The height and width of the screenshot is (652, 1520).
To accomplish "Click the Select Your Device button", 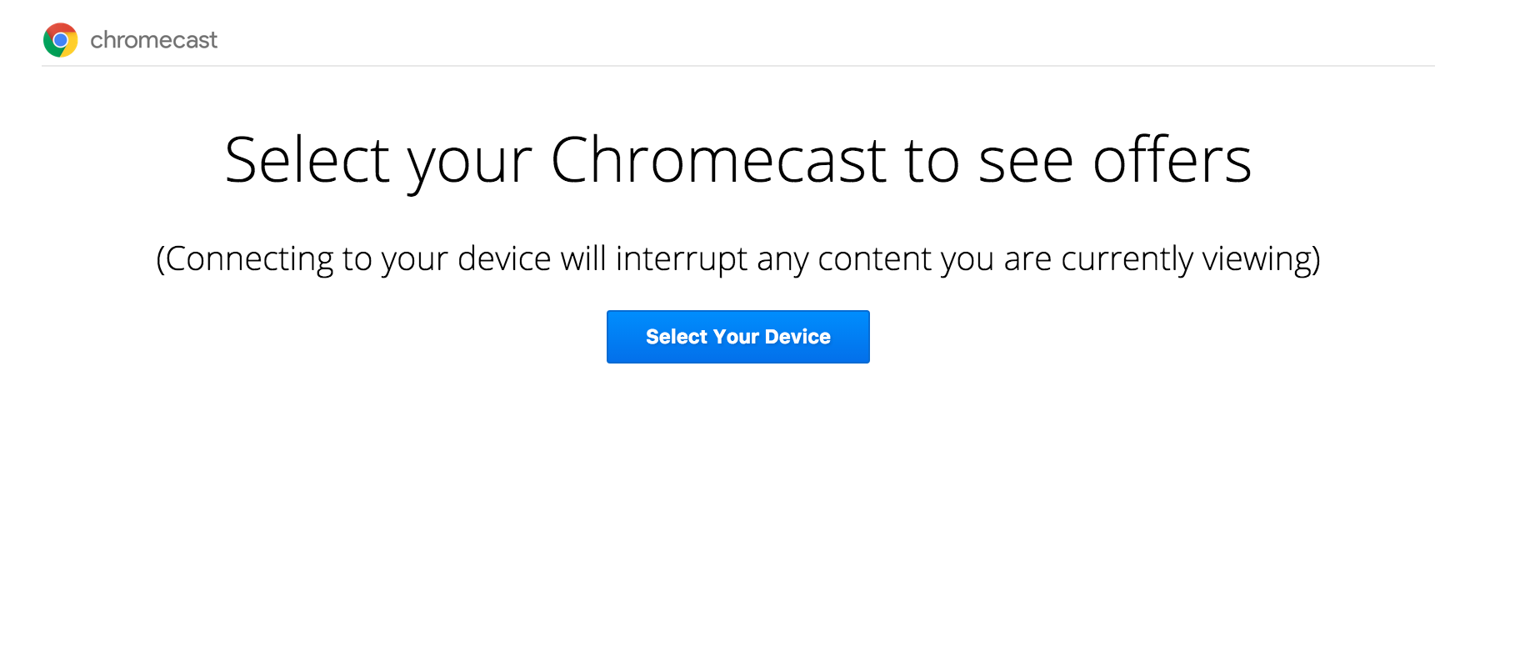I will coord(738,337).
